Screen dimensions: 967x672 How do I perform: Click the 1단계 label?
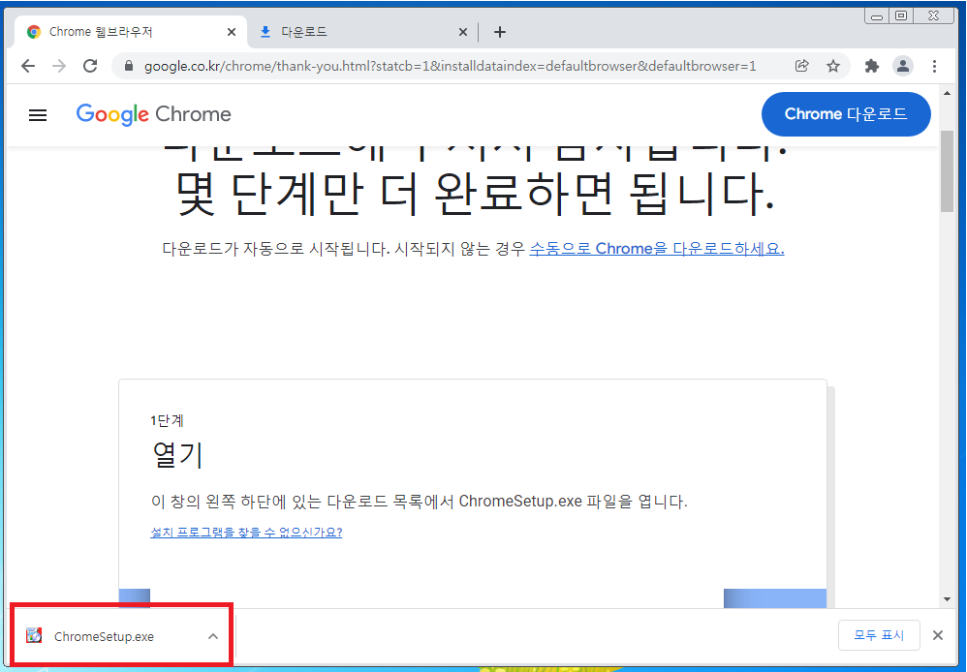pyautogui.click(x=167, y=420)
